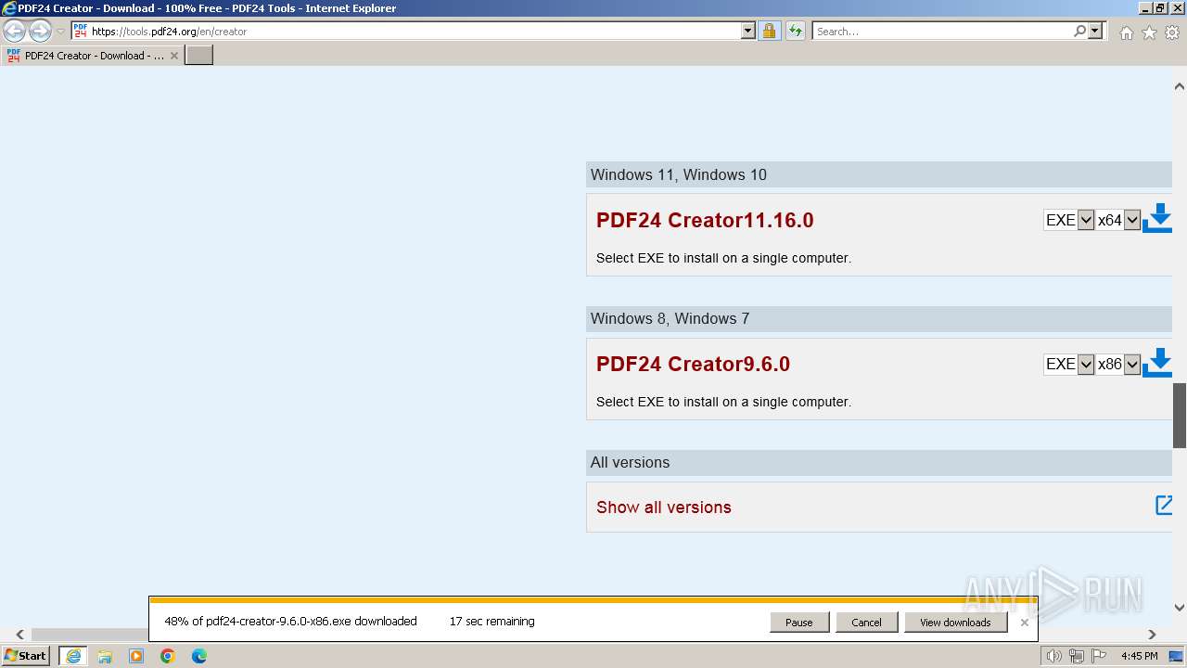
Task: Click 17 sec remaining text
Action: (491, 622)
